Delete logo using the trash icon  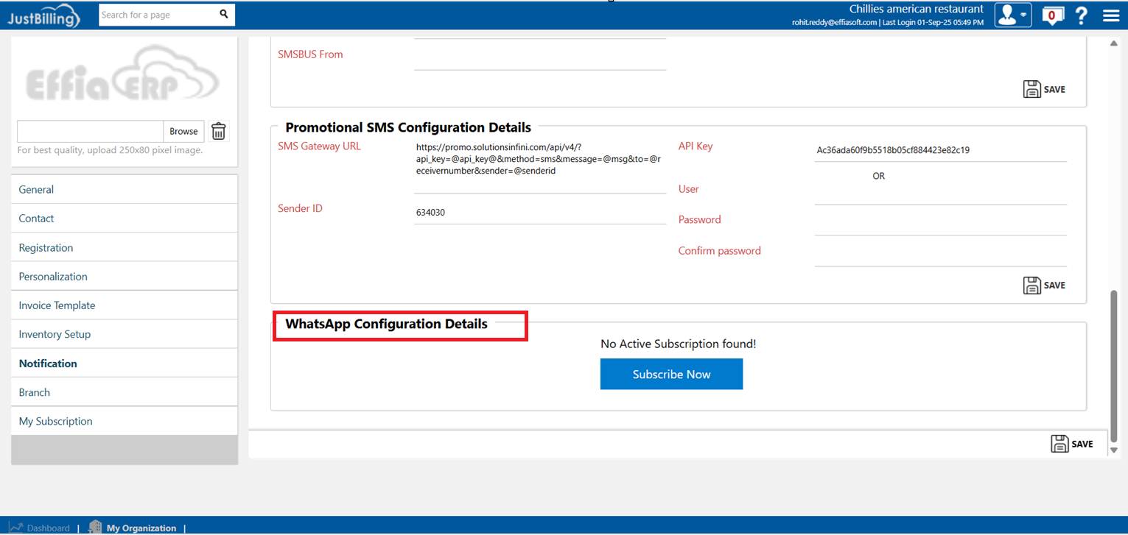[219, 131]
